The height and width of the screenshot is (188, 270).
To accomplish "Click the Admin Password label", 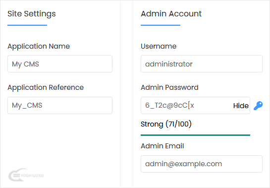I will (x=169, y=87).
